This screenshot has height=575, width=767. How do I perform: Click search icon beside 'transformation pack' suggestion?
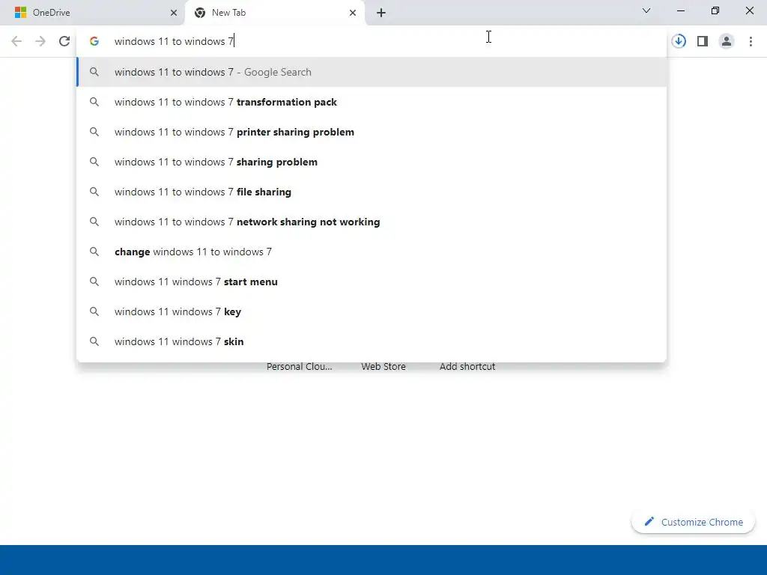click(94, 102)
